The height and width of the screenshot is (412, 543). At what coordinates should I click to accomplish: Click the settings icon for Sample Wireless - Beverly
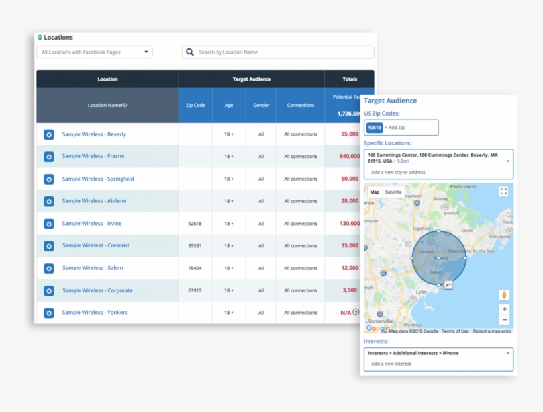pyautogui.click(x=48, y=134)
